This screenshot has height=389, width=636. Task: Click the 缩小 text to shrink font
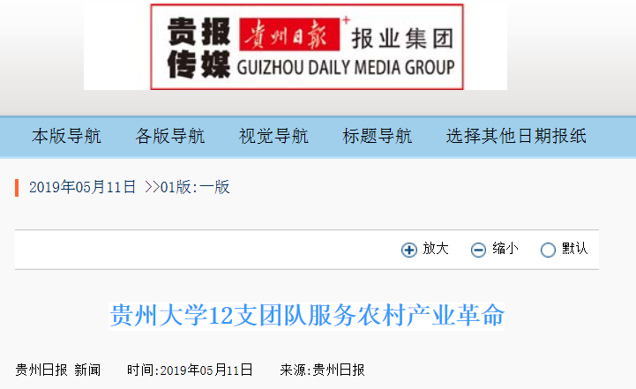click(x=505, y=248)
